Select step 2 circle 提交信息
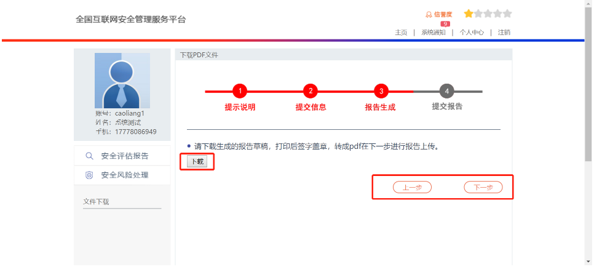Screen dimensions: 594x280 (x=311, y=91)
